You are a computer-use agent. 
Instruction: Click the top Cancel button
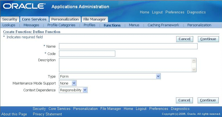tap(185, 39)
